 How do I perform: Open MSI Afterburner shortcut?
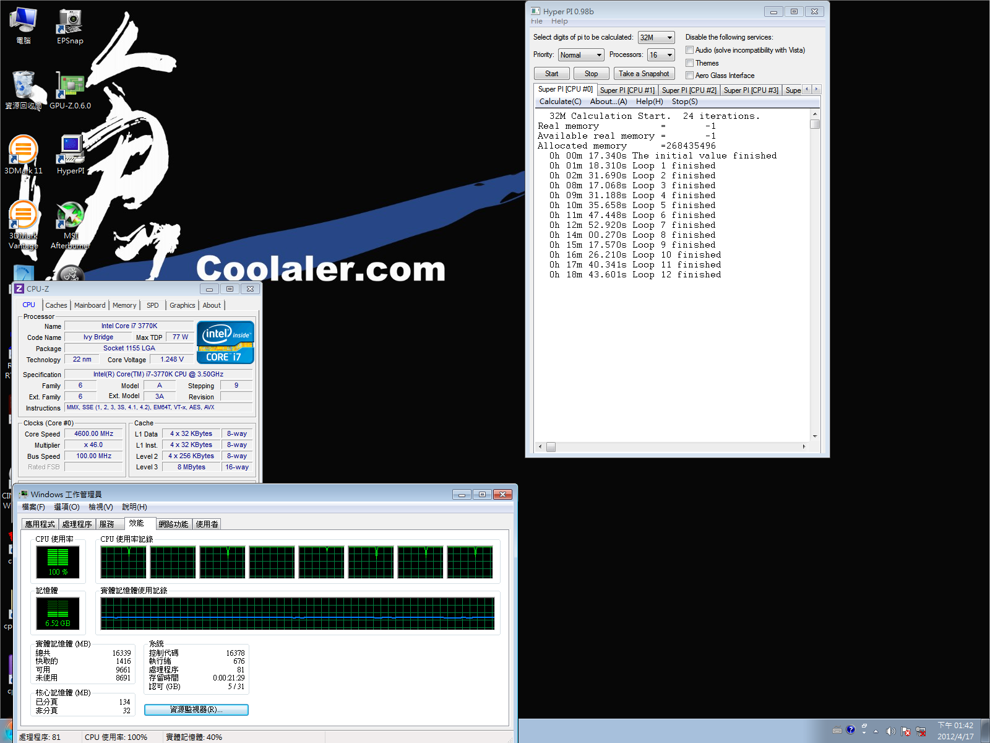click(x=70, y=225)
